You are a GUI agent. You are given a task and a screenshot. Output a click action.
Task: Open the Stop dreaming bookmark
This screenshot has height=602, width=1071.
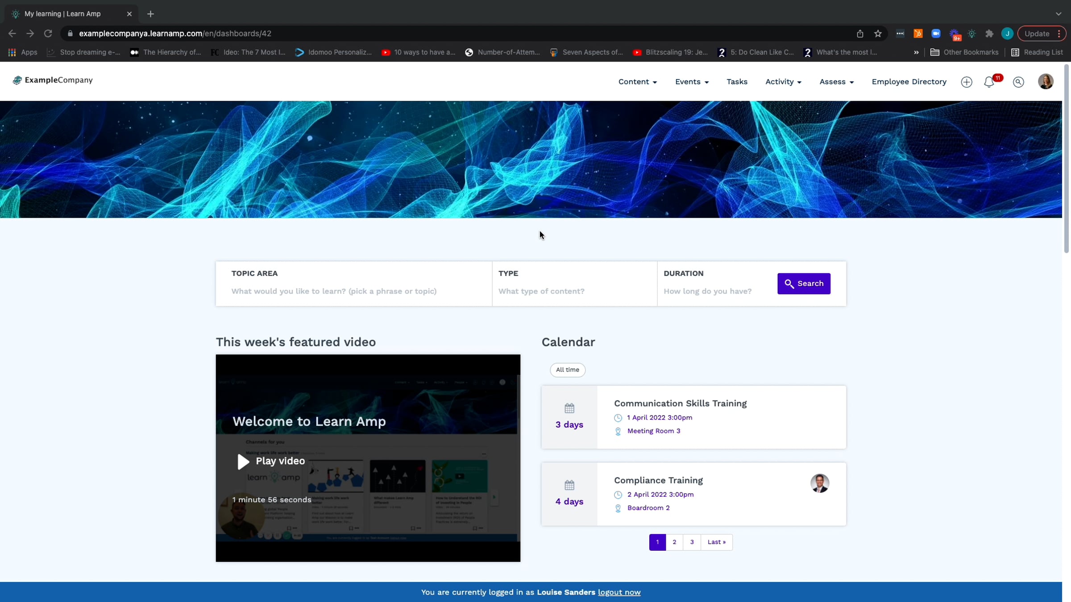tap(83, 52)
